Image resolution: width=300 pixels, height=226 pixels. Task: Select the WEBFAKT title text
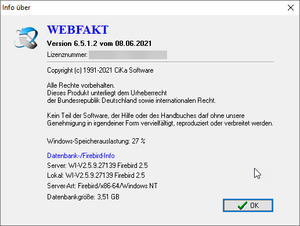click(78, 30)
